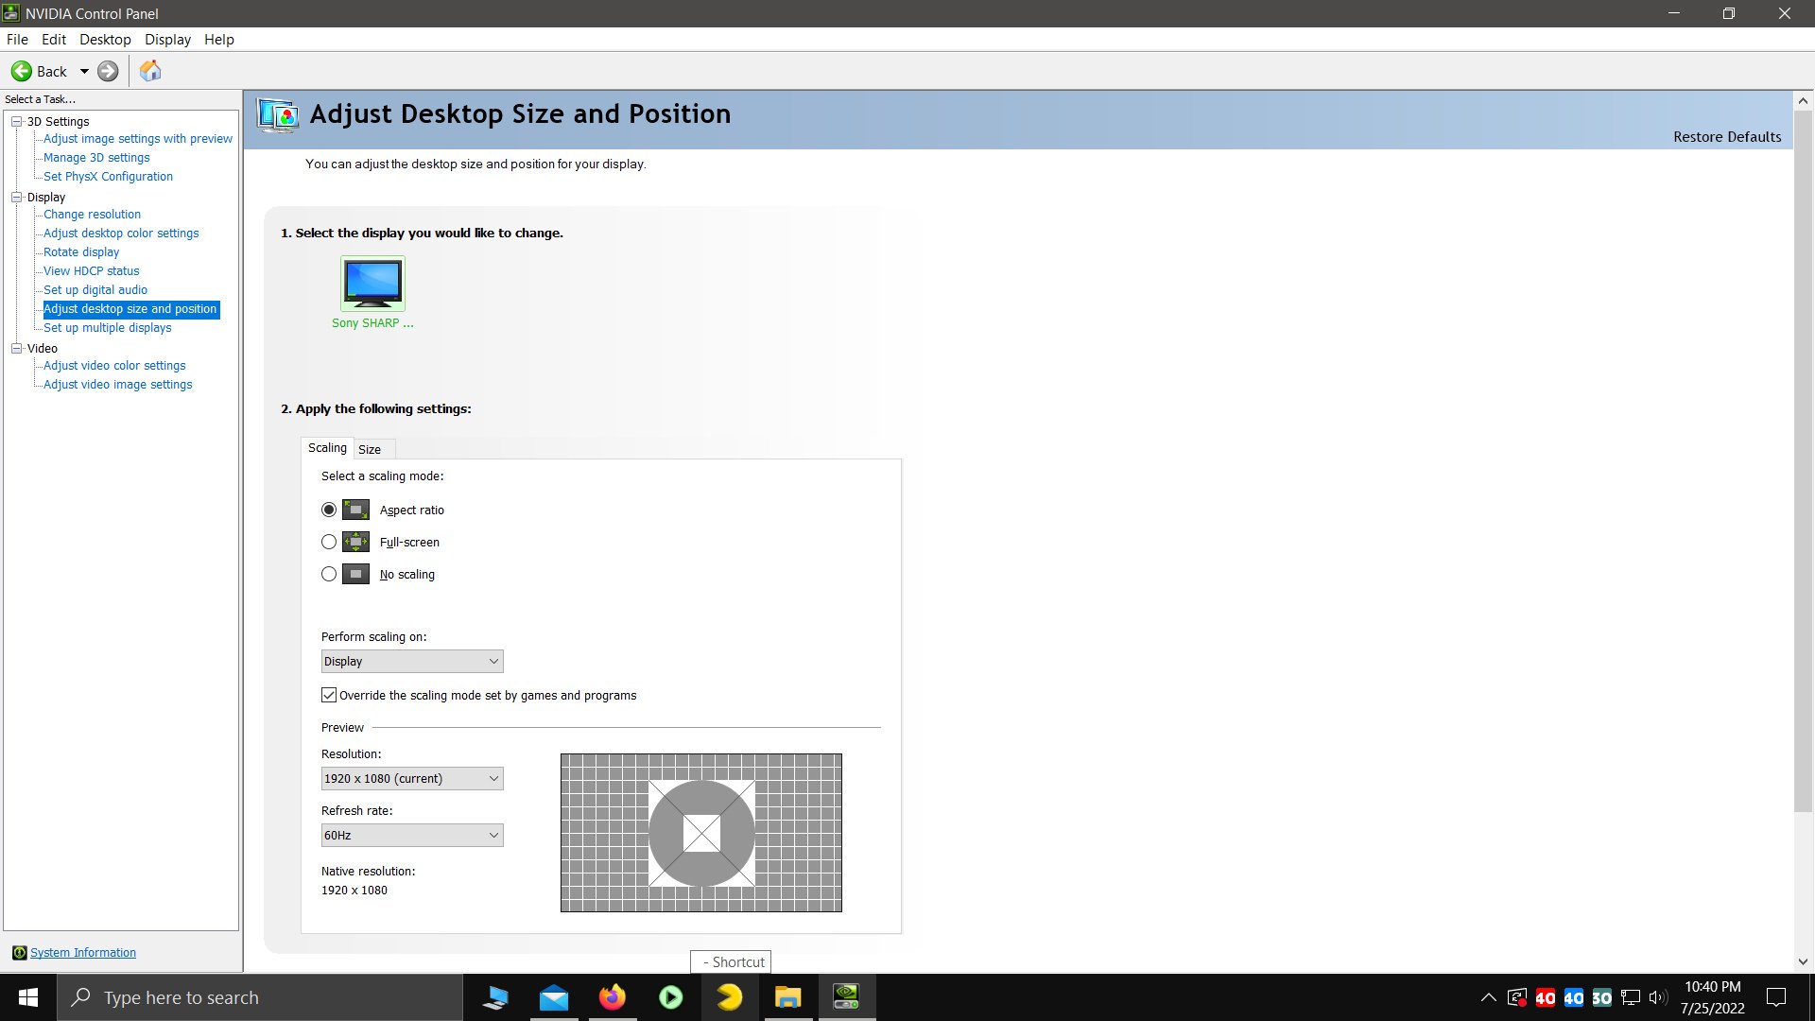
Task: Select the Full-screen radio button
Action: tap(329, 542)
